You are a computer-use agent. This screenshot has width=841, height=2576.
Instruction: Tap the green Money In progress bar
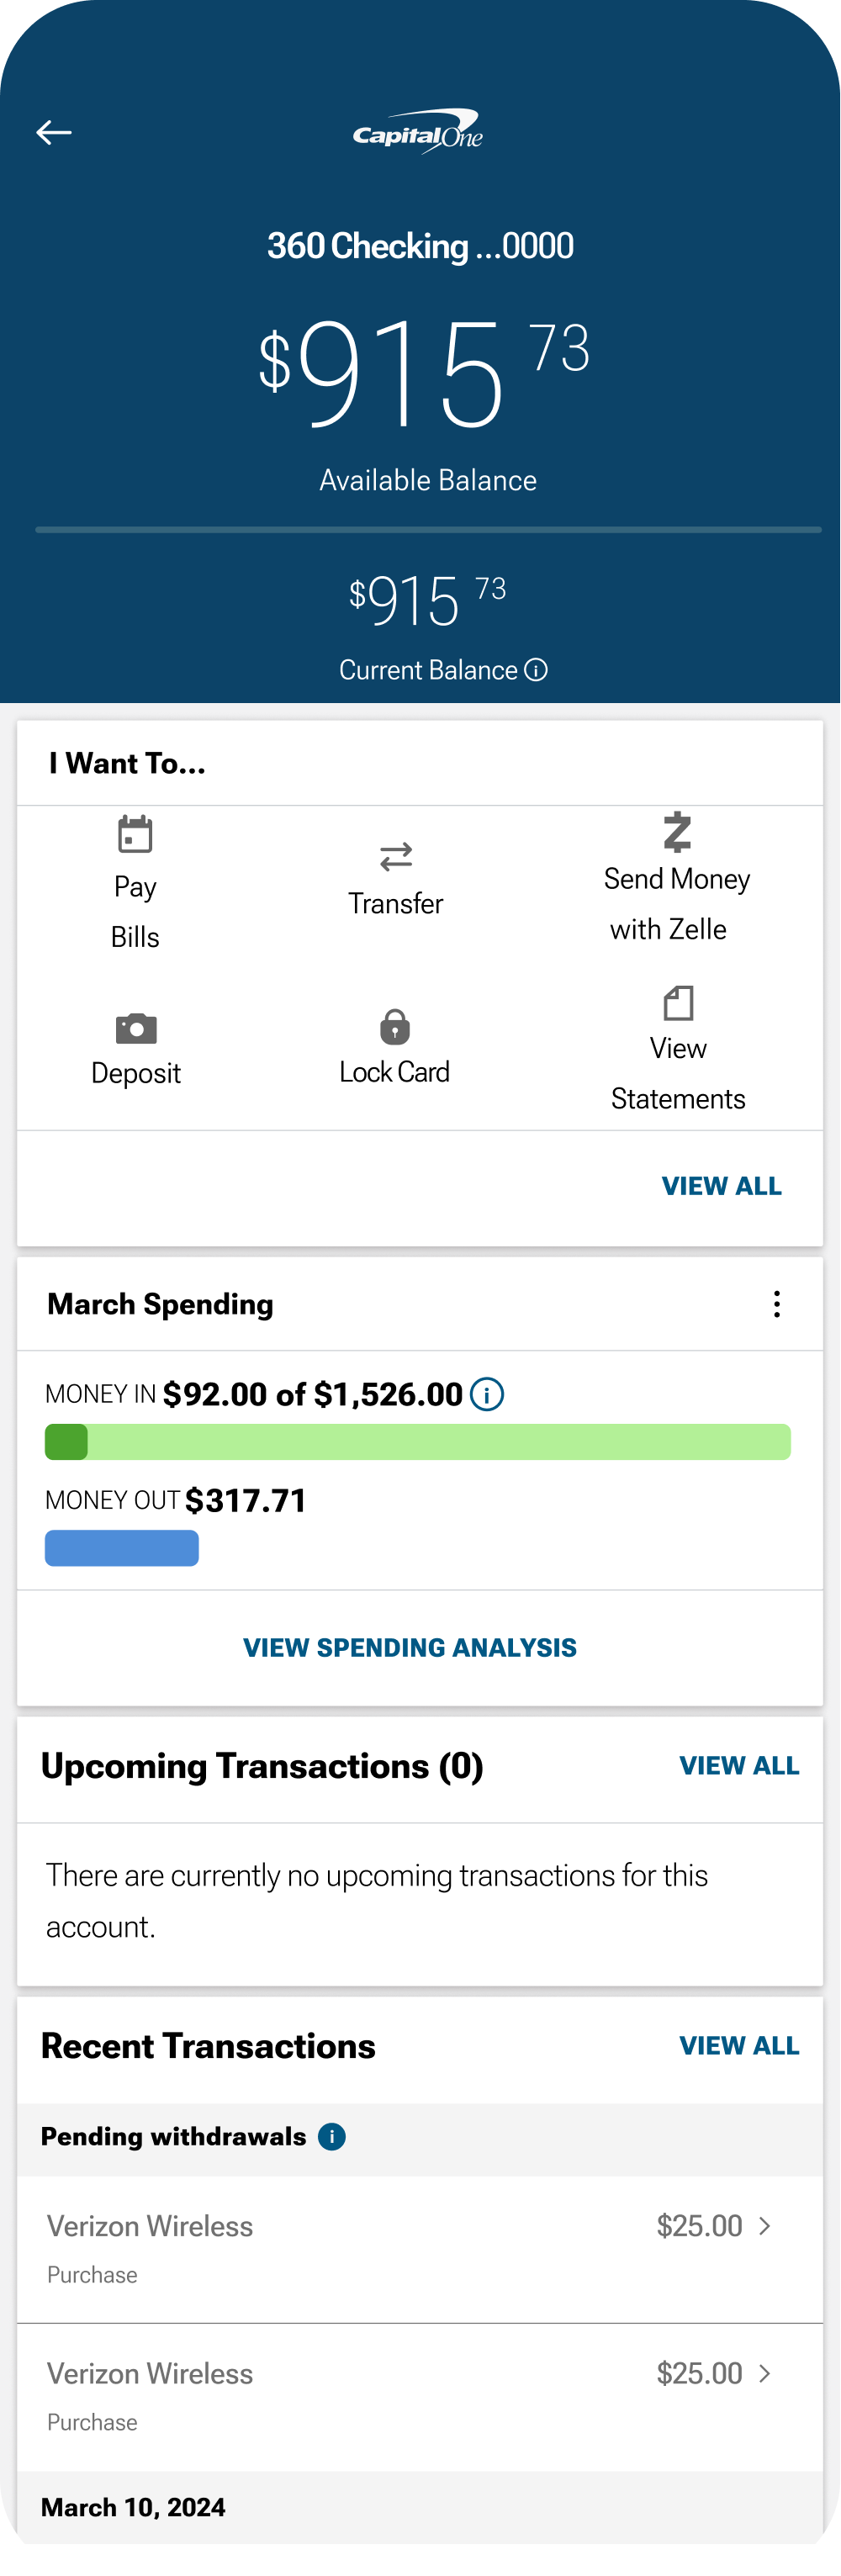418,1442
